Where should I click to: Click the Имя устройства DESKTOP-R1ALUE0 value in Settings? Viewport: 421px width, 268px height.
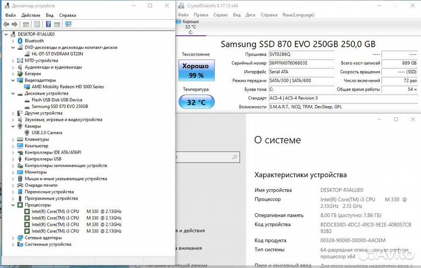coord(341,190)
